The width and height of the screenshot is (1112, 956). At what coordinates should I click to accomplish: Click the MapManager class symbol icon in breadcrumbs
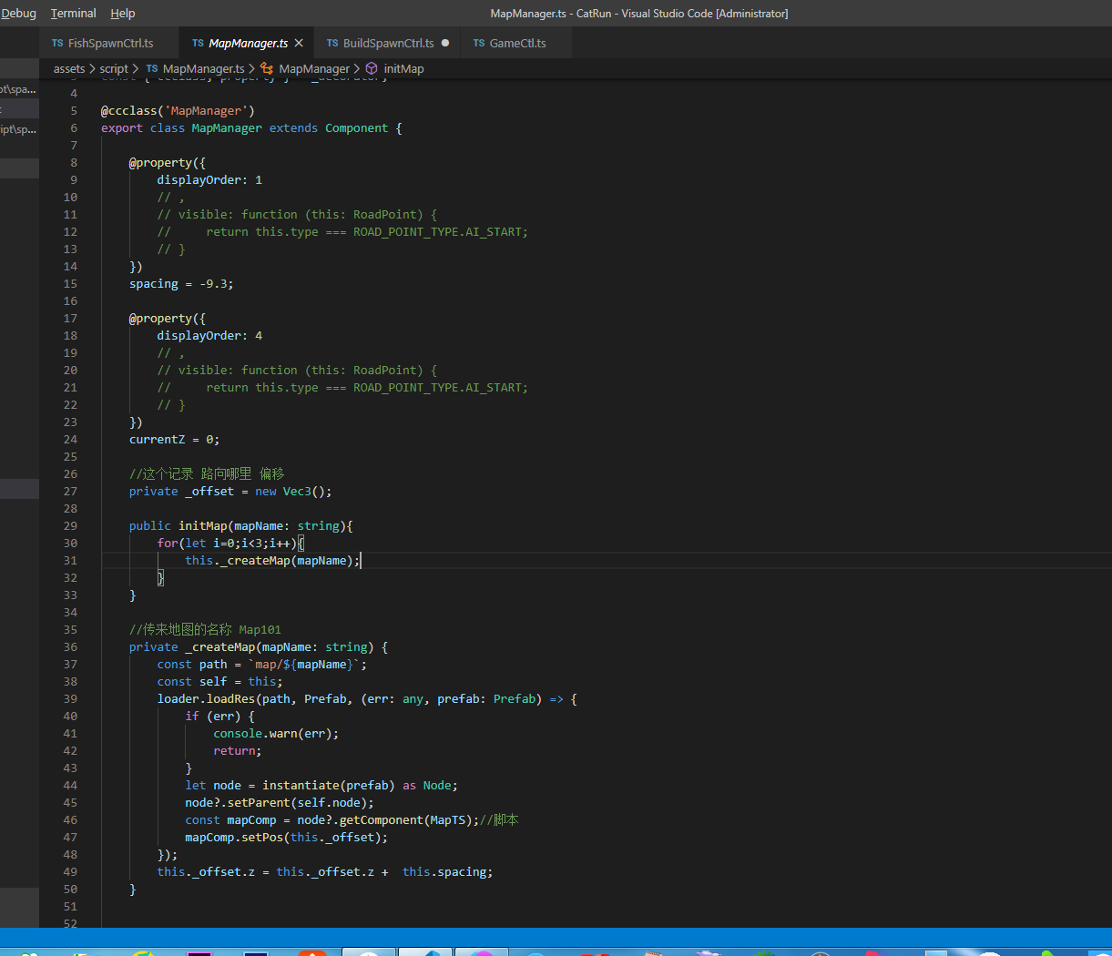tap(267, 69)
